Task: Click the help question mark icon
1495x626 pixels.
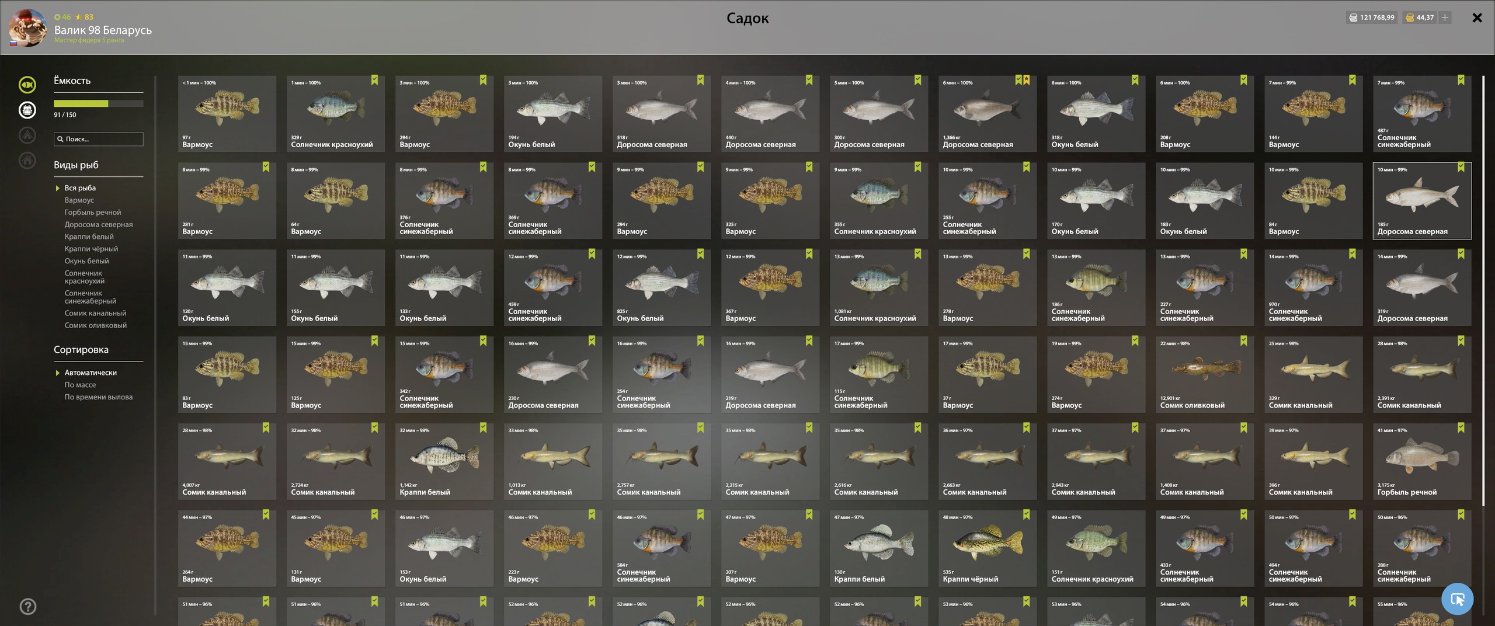Action: point(27,606)
